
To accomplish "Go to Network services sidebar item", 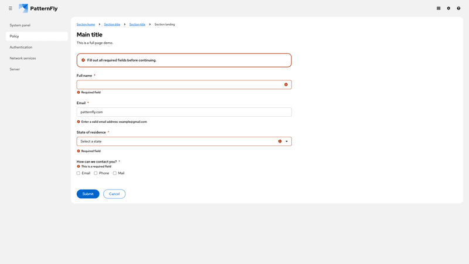I will coord(23,58).
